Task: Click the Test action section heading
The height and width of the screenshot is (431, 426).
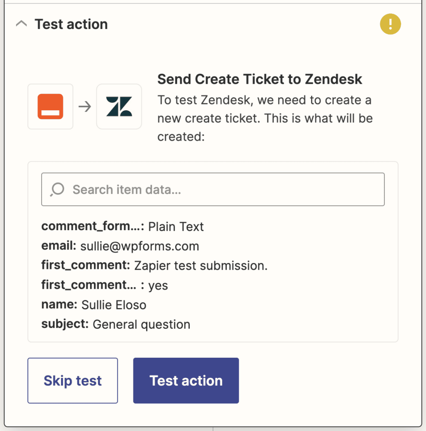Action: [71, 24]
